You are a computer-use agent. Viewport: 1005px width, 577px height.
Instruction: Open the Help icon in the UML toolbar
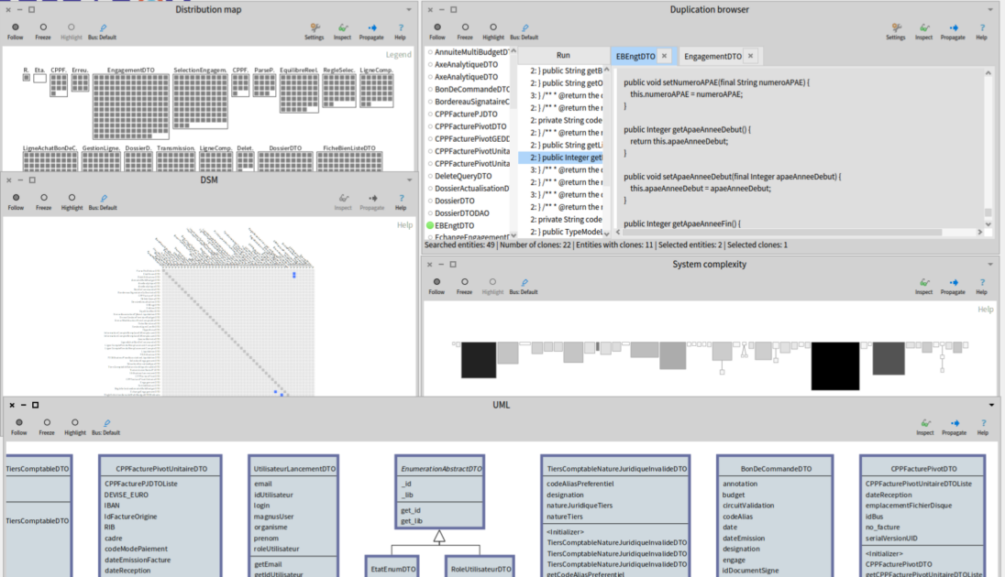pos(983,427)
